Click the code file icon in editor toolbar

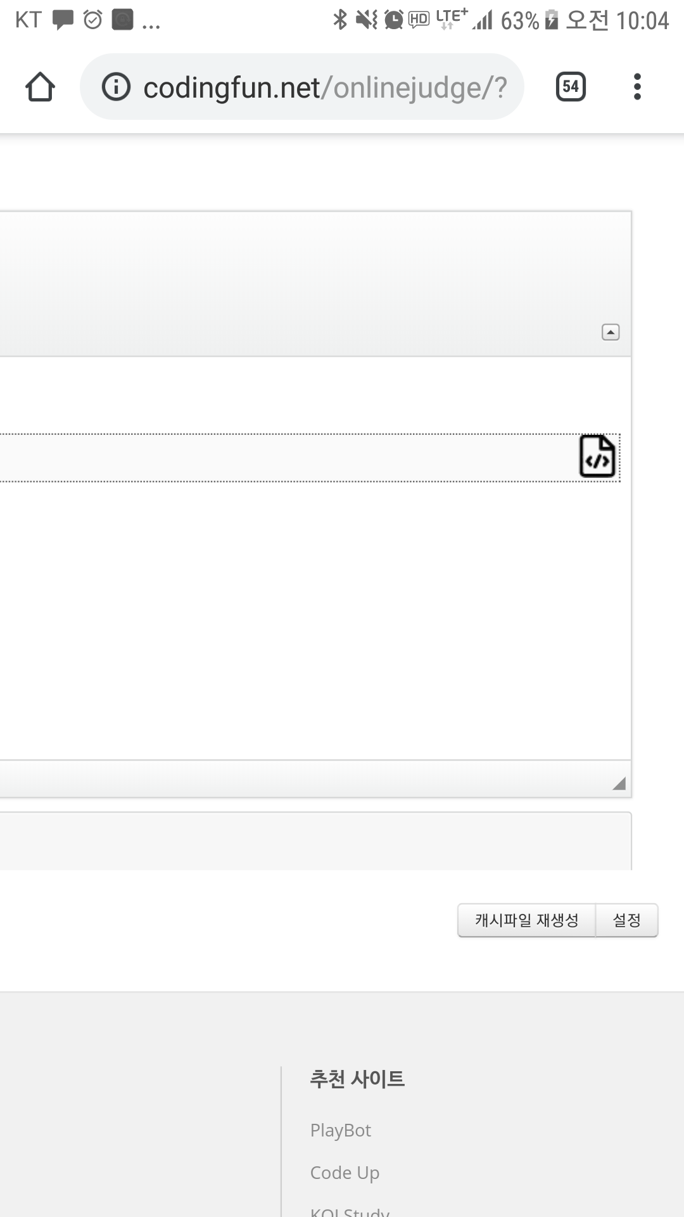(x=597, y=456)
